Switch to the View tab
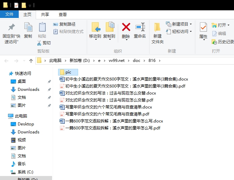 [x=63, y=14]
